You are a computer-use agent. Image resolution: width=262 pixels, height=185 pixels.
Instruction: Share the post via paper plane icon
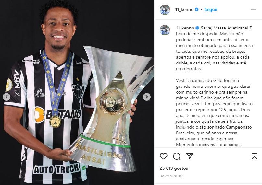190,156
